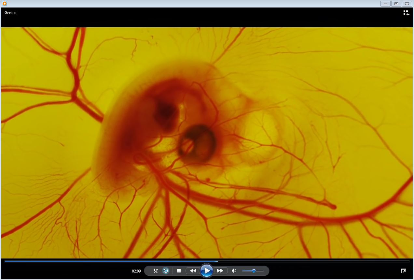This screenshot has height=280, width=414.
Task: Mute the speaker volume
Action: 234,271
